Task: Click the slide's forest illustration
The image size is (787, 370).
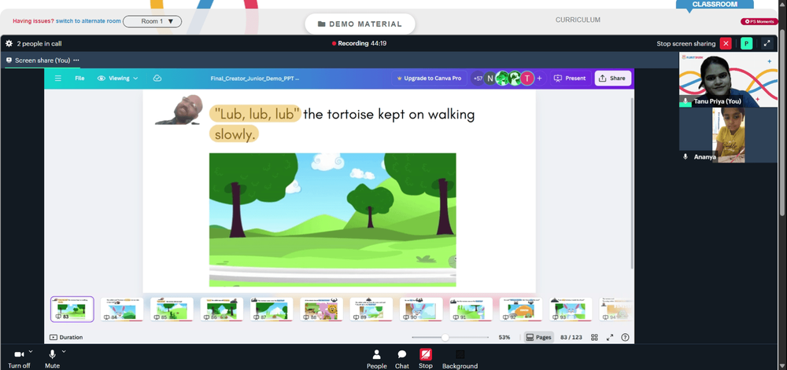Action: (332, 220)
